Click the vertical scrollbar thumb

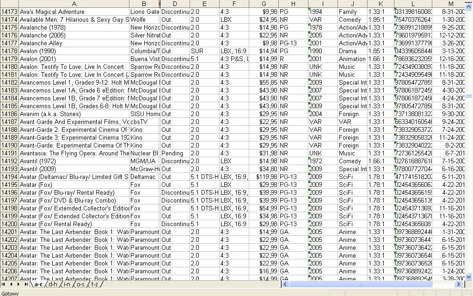coord(468,96)
